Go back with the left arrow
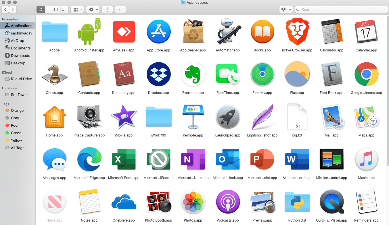The width and height of the screenshot is (389, 225). coord(5,9)
